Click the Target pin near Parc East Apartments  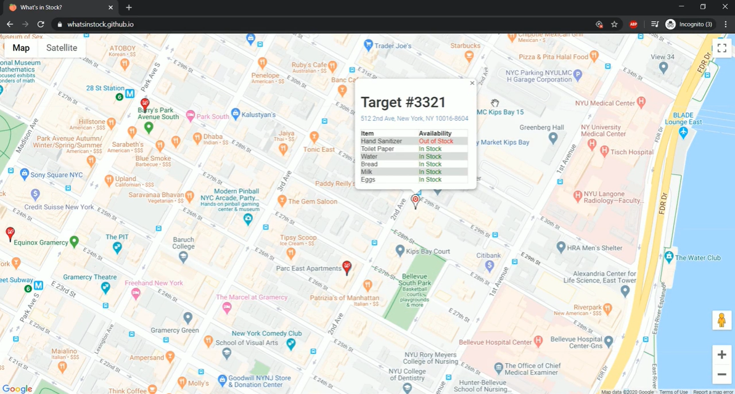point(347,268)
